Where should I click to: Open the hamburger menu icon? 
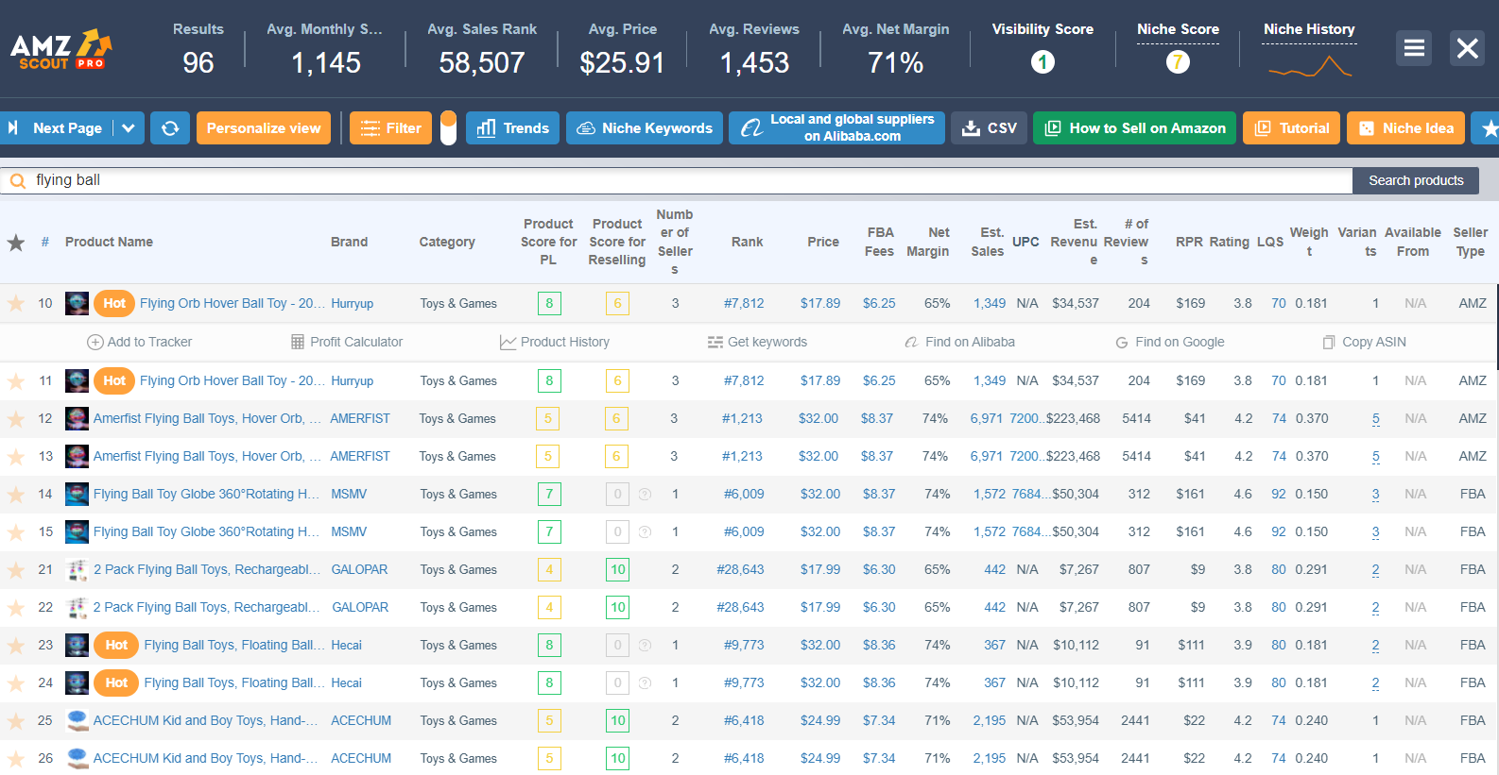pos(1414,48)
